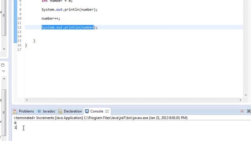Click the console output line '1'
Screen dimensions: 251x141
[15, 127]
